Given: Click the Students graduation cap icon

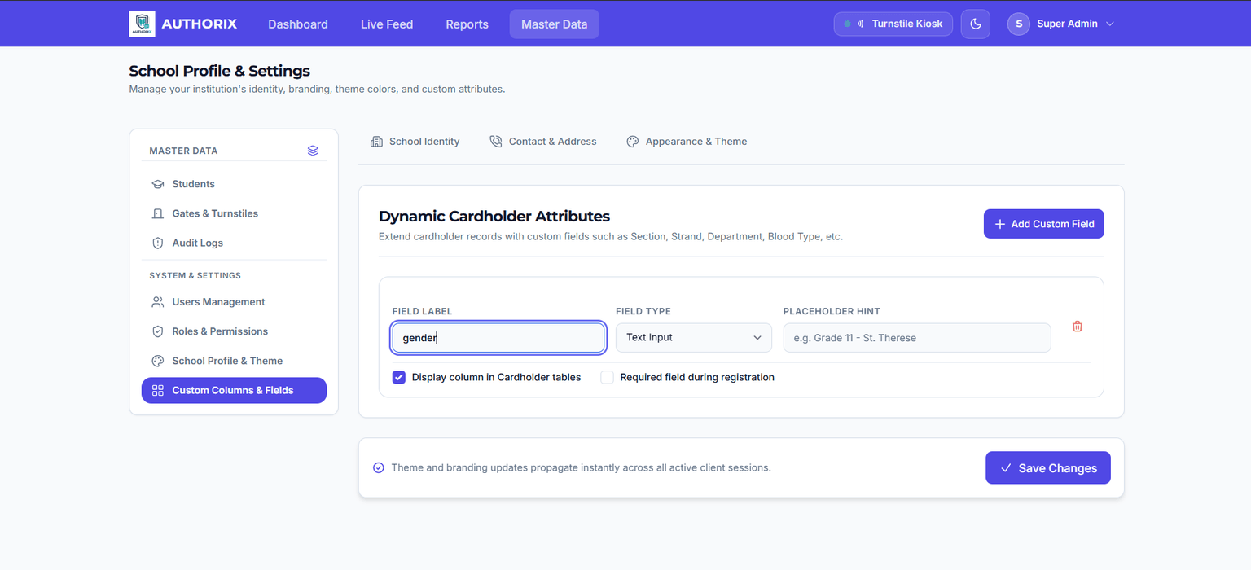Looking at the screenshot, I should pyautogui.click(x=158, y=184).
